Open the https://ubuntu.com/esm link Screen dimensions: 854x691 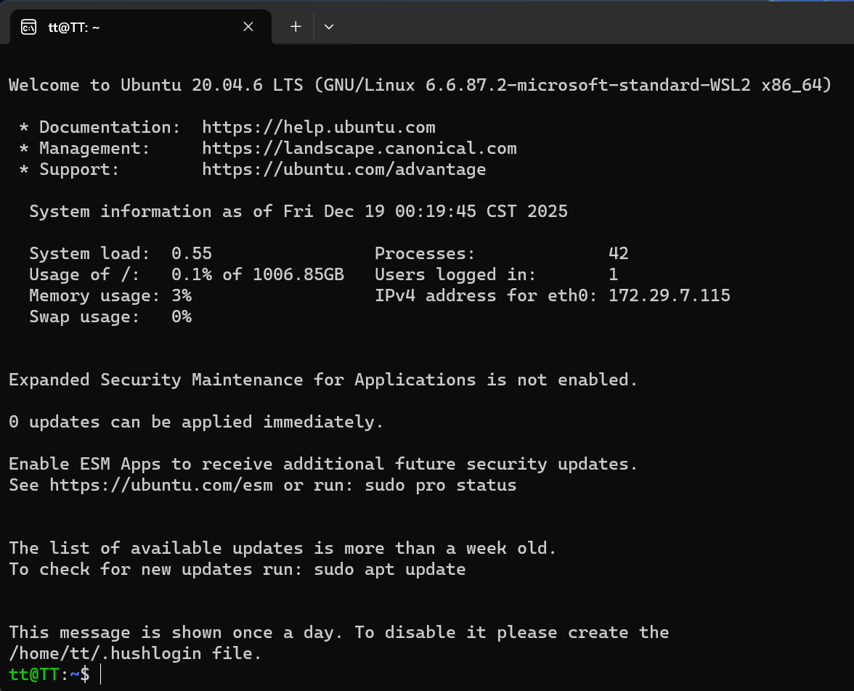[161, 485]
